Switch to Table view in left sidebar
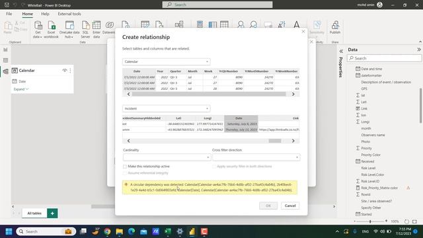Screen dimensions: 423x238 point(5,60)
